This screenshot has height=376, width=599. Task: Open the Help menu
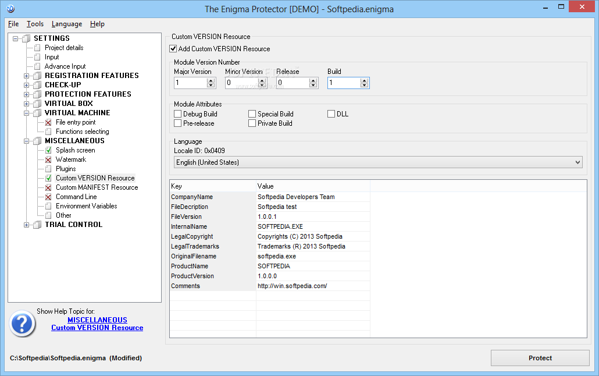coord(98,24)
